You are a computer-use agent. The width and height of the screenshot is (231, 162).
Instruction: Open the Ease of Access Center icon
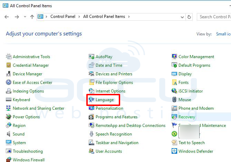point(9,82)
